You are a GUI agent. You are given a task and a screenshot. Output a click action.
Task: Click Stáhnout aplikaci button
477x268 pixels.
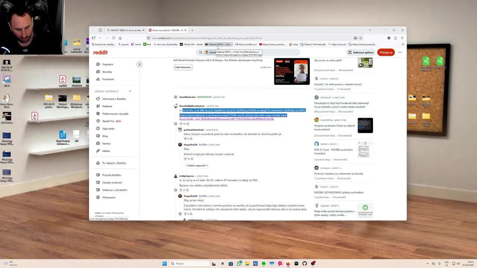point(361,52)
